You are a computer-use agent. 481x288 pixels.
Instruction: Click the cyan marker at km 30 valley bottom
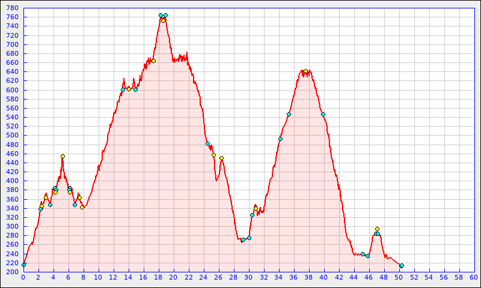pos(249,238)
